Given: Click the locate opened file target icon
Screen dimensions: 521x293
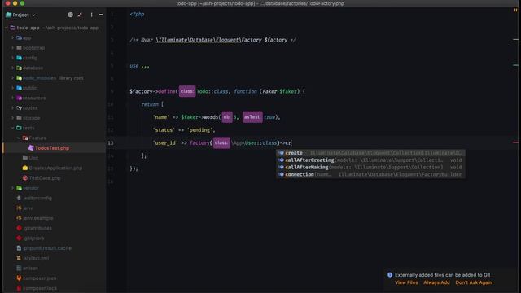Looking at the screenshot, I should pyautogui.click(x=71, y=15).
